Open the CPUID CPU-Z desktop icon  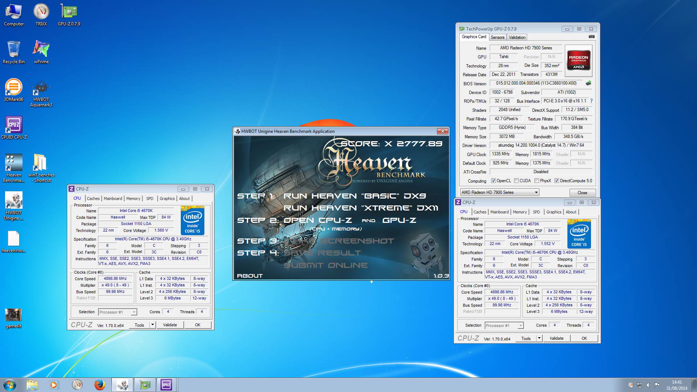(x=14, y=128)
